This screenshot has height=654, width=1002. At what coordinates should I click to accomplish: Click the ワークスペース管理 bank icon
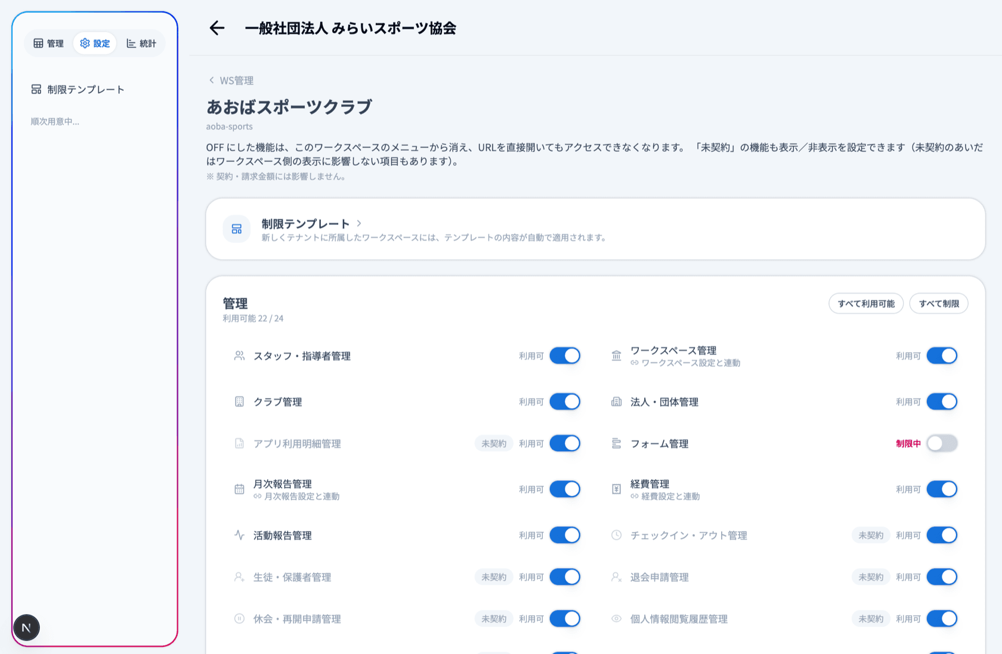tap(616, 356)
